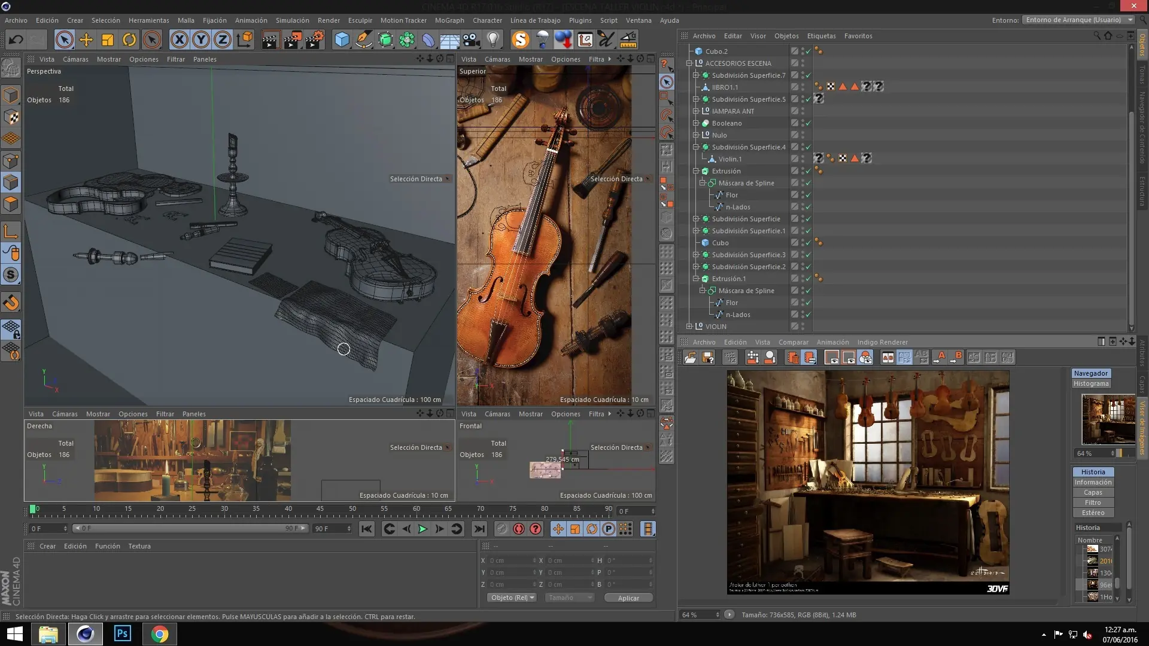Switch to Polygons mode in left toolbar
The width and height of the screenshot is (1149, 646).
pos(11,204)
